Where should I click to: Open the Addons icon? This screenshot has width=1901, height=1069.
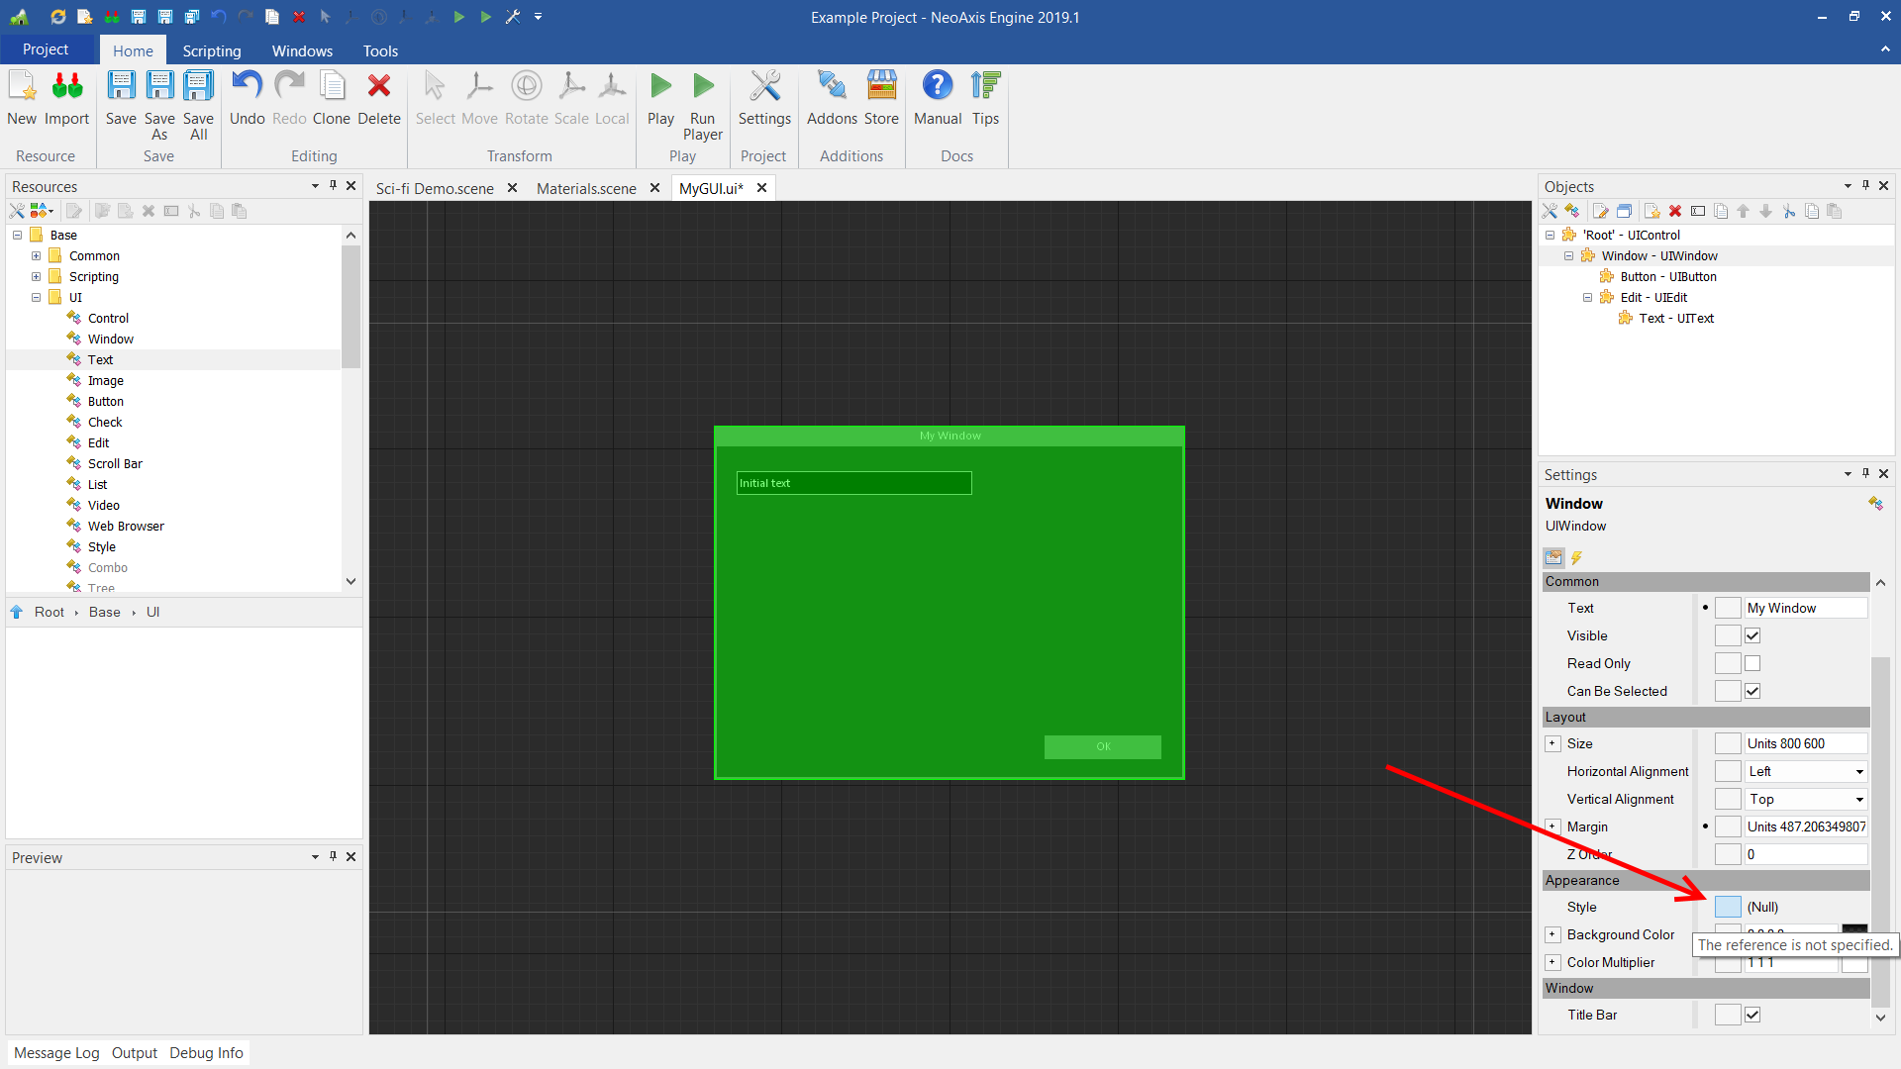point(832,87)
